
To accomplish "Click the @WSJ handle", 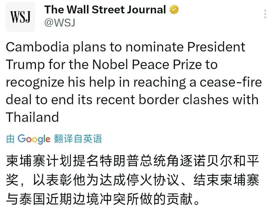I will pyautogui.click(x=60, y=23).
